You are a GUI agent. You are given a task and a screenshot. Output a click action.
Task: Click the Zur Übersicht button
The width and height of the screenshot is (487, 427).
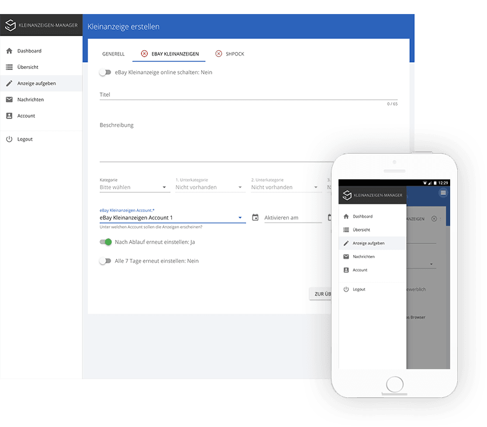tap(321, 294)
